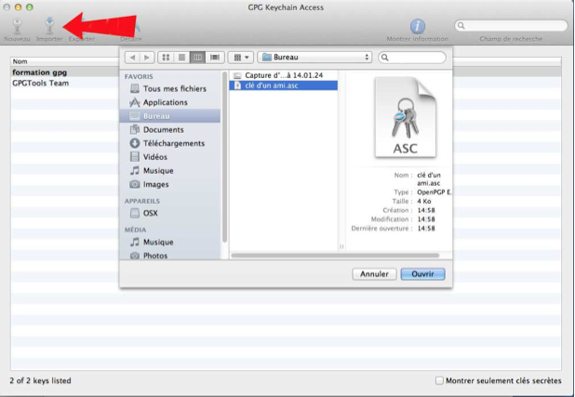The height and width of the screenshot is (397, 575).
Task: Click the Nouveau key icon
Action: pos(17,27)
